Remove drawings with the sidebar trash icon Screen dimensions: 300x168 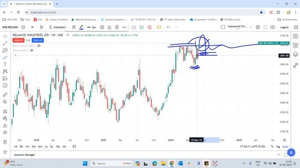(x=5, y=142)
